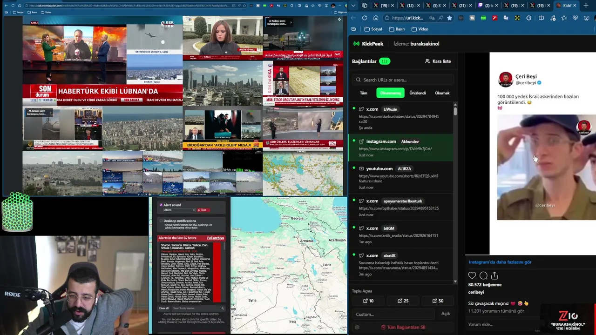Viewport: 596px width, 335px height.
Task: Select the Önizlendi filter tab
Action: (x=417, y=93)
